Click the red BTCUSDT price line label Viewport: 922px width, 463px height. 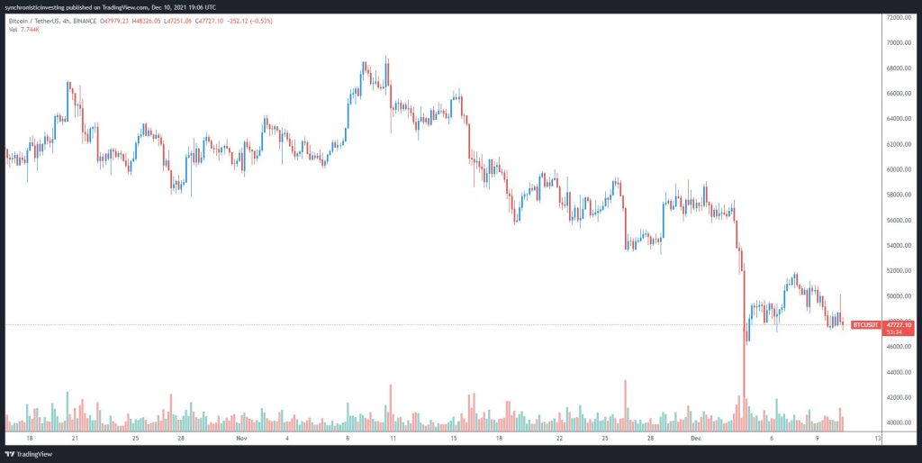click(x=864, y=324)
